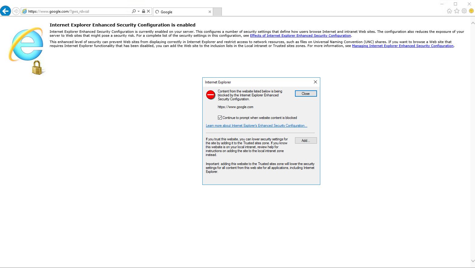Screen dimensions: 475x268
Task: Click the search magnifier in address bar
Action: (134, 11)
